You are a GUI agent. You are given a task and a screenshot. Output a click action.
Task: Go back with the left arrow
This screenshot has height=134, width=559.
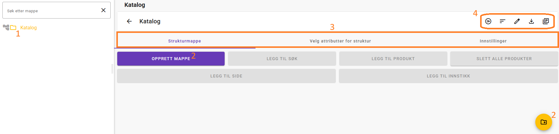(129, 21)
